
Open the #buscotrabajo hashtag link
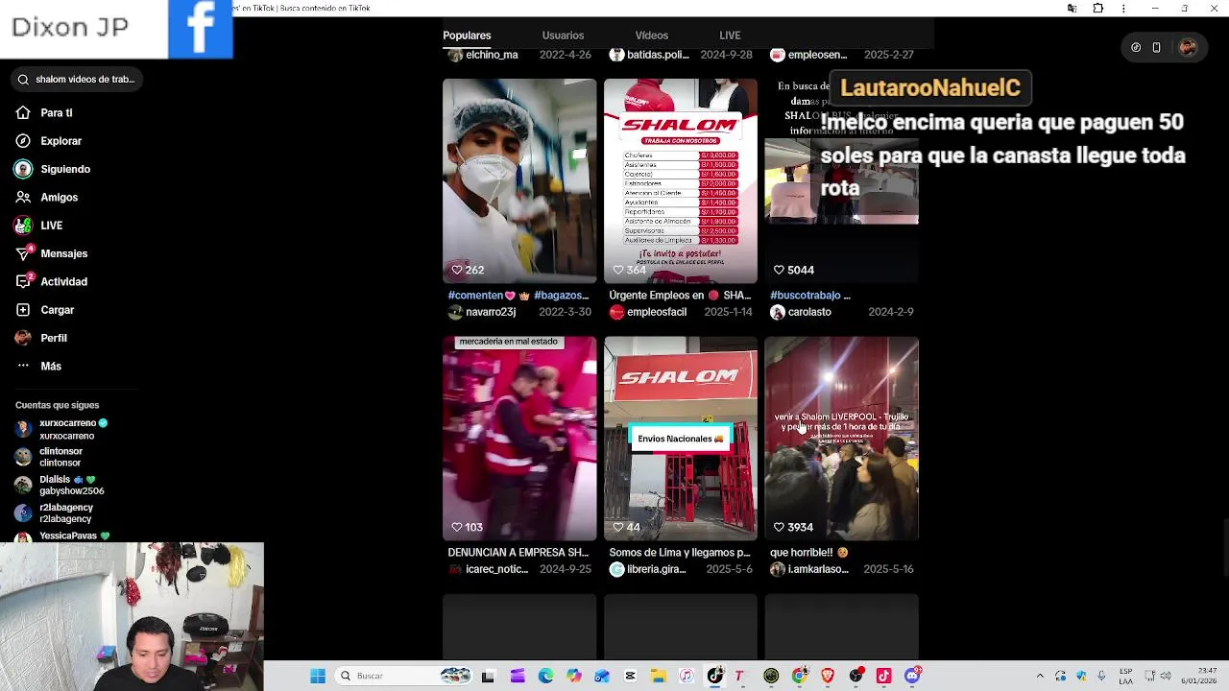(x=805, y=296)
